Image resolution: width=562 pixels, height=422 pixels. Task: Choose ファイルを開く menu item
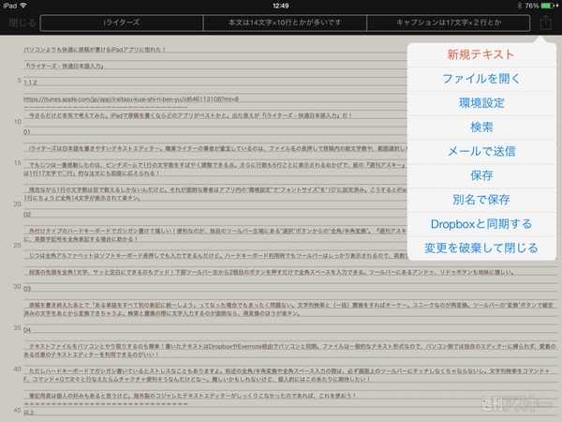481,79
